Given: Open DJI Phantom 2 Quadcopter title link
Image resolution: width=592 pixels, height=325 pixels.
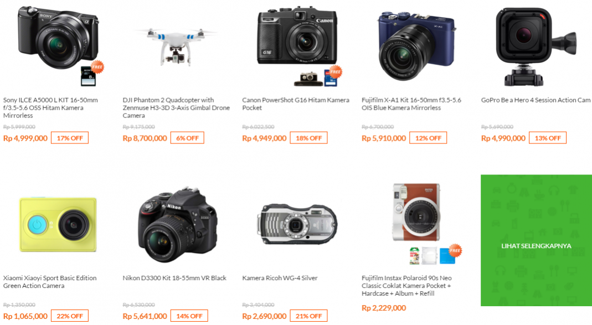Looking at the screenshot, I should tap(176, 107).
